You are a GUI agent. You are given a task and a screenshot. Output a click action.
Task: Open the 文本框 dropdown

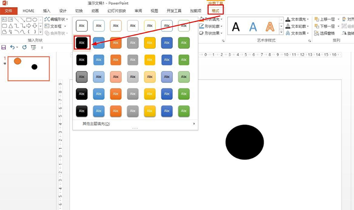(x=56, y=26)
